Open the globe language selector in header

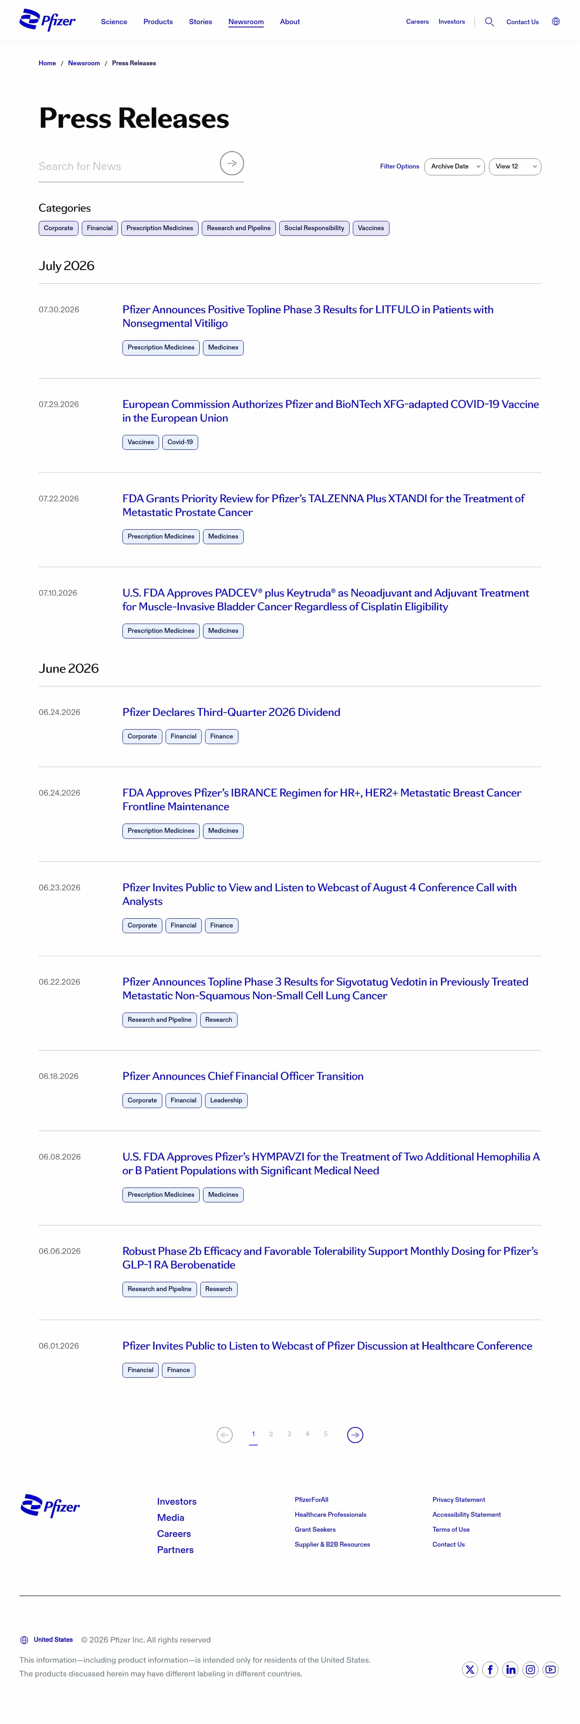point(555,21)
